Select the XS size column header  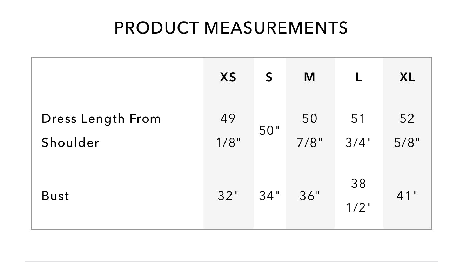point(228,77)
